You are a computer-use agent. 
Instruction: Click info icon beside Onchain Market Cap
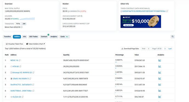click(81, 16)
